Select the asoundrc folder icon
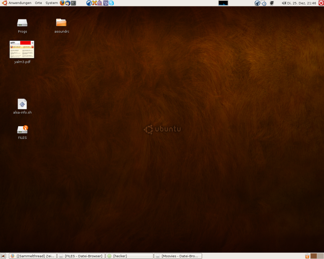Image resolution: width=324 pixels, height=259 pixels. (61, 22)
